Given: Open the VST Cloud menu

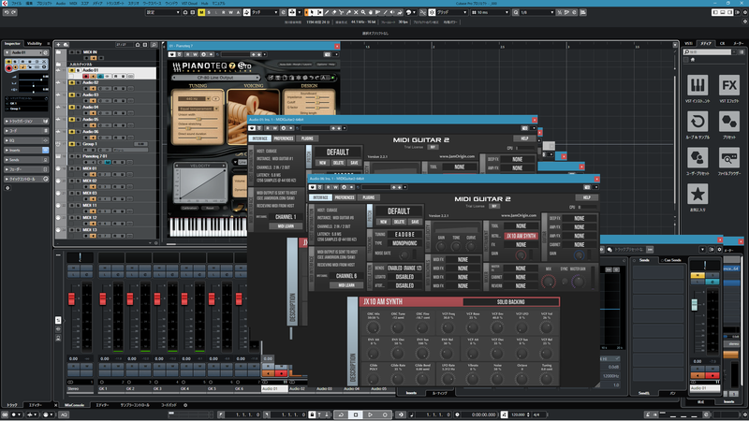Looking at the screenshot, I should (189, 3).
